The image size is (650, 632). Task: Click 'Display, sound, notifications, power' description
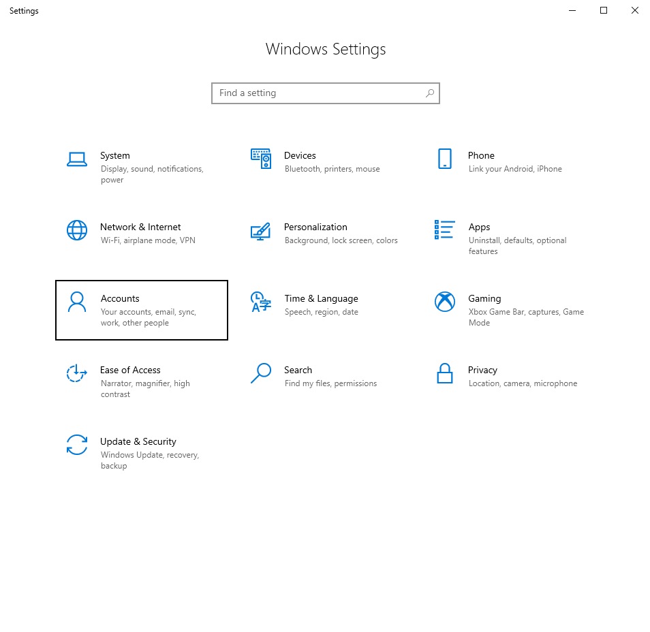click(x=152, y=174)
